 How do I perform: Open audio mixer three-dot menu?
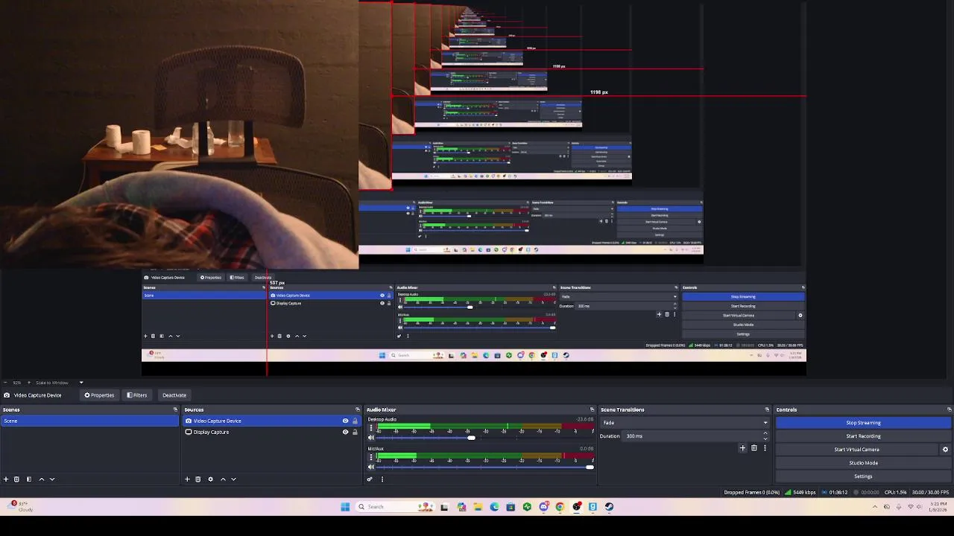382,479
